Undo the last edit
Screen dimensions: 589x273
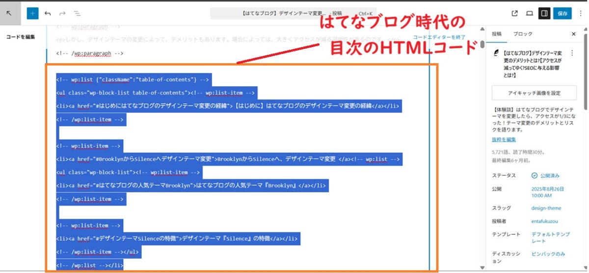click(48, 13)
